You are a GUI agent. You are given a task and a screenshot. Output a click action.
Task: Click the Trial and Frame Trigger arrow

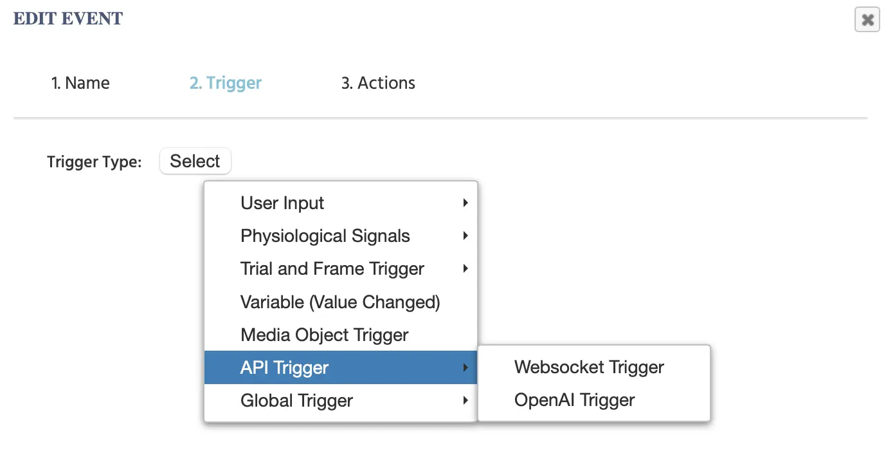(465, 269)
